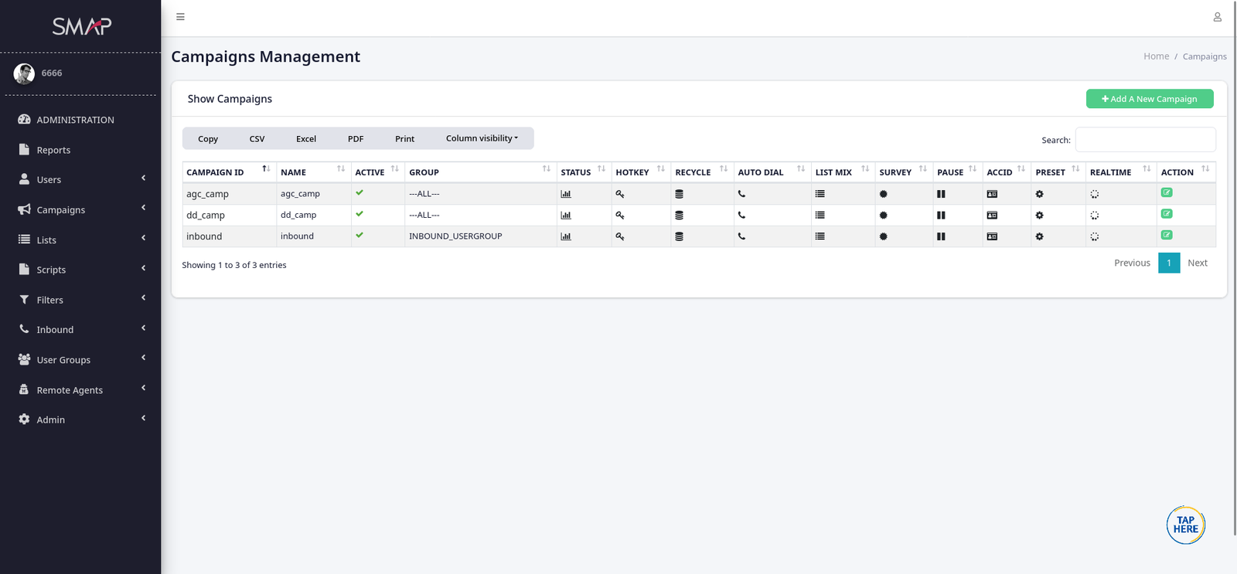Viewport: 1237px width, 574px height.
Task: Toggle active checkmark for inbound campaign
Action: pyautogui.click(x=360, y=236)
